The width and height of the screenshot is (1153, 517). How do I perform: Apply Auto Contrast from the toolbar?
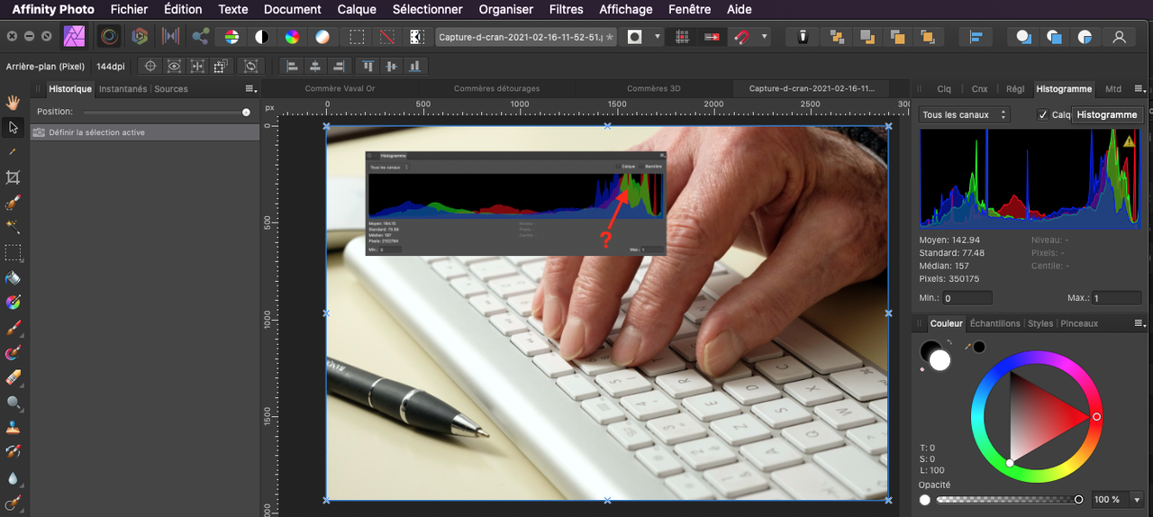[x=261, y=37]
